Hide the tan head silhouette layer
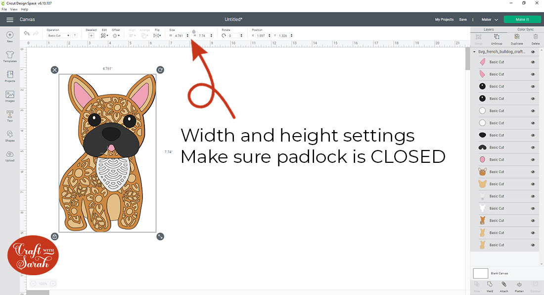 point(533,184)
